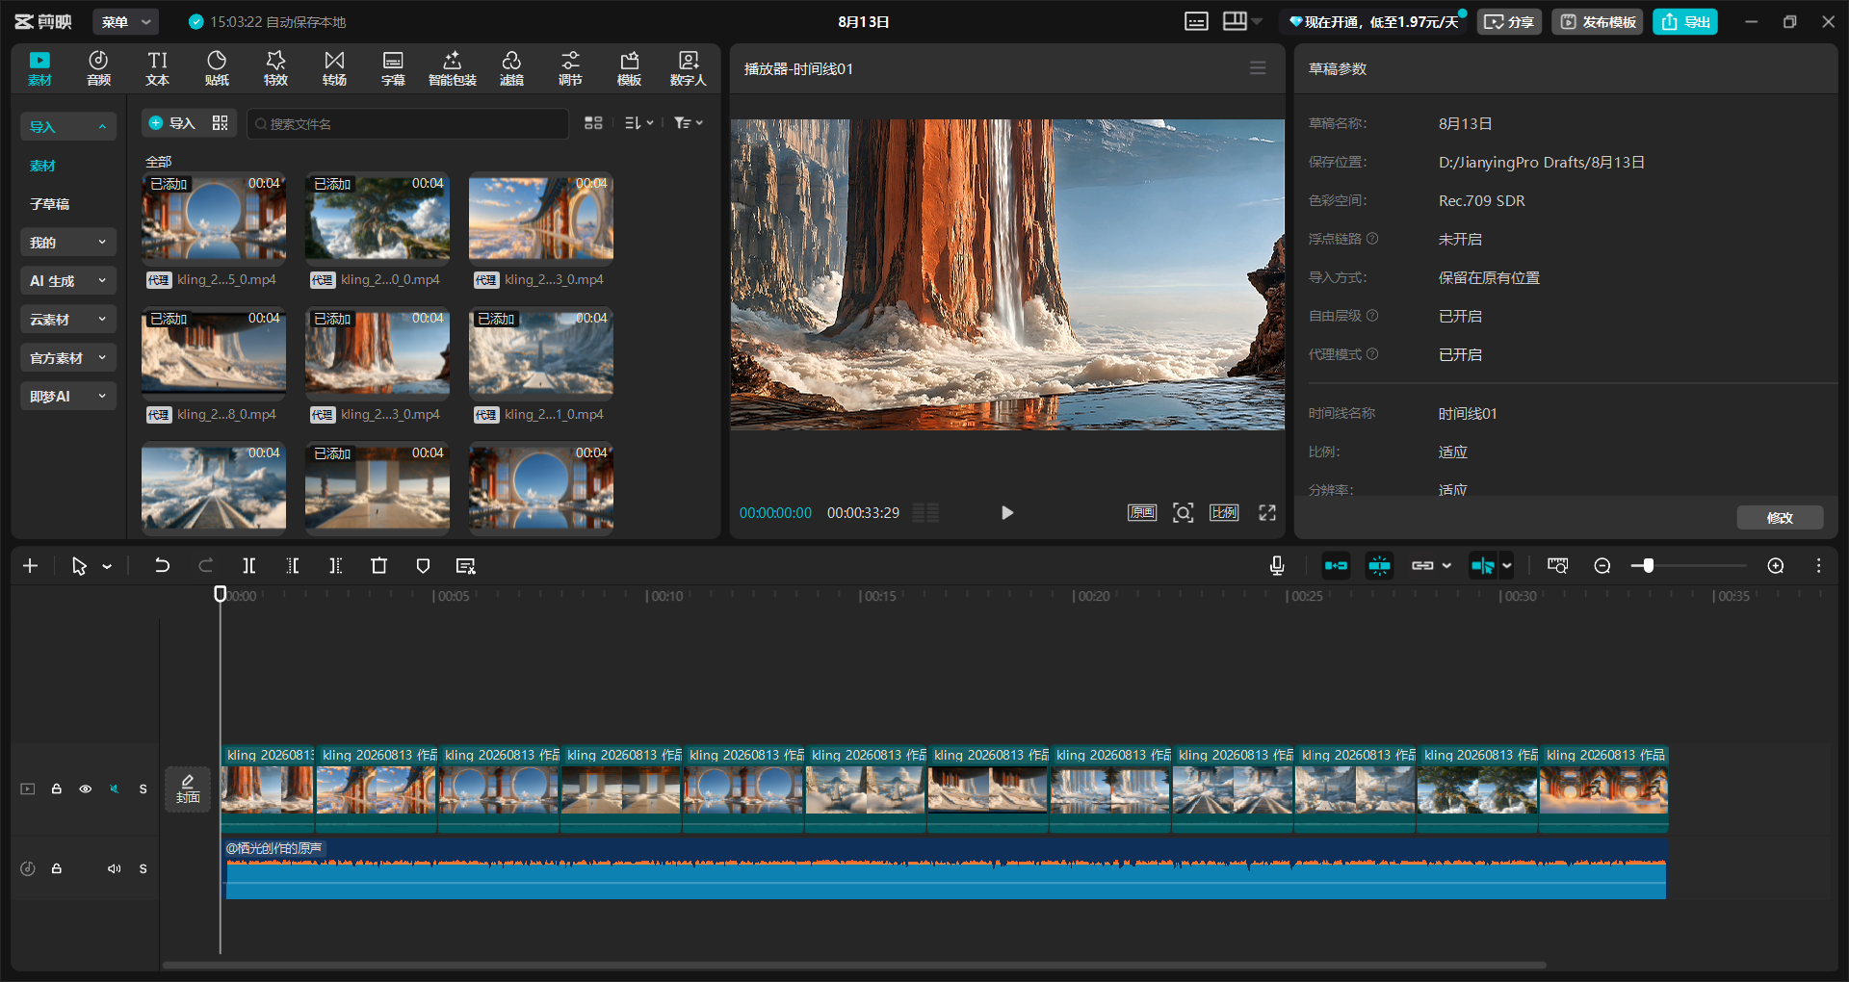Viewport: 1849px width, 982px height.
Task: Open timeline more options (three dots)
Action: pos(1818,566)
